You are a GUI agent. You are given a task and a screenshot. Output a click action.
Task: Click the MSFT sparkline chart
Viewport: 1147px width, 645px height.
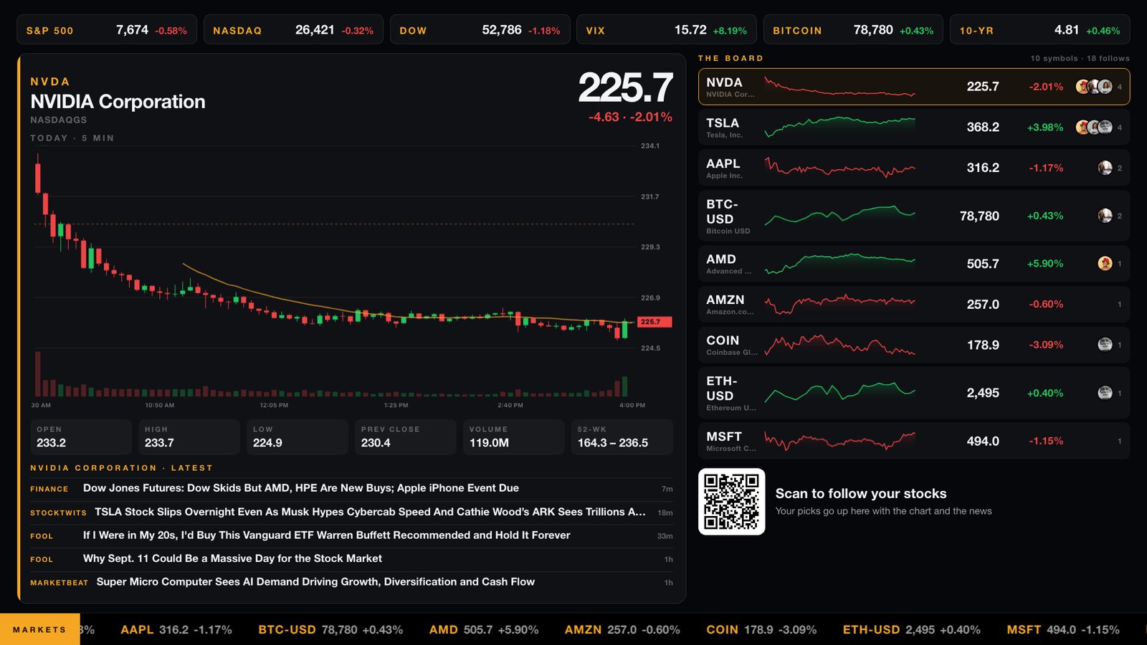pyautogui.click(x=839, y=441)
